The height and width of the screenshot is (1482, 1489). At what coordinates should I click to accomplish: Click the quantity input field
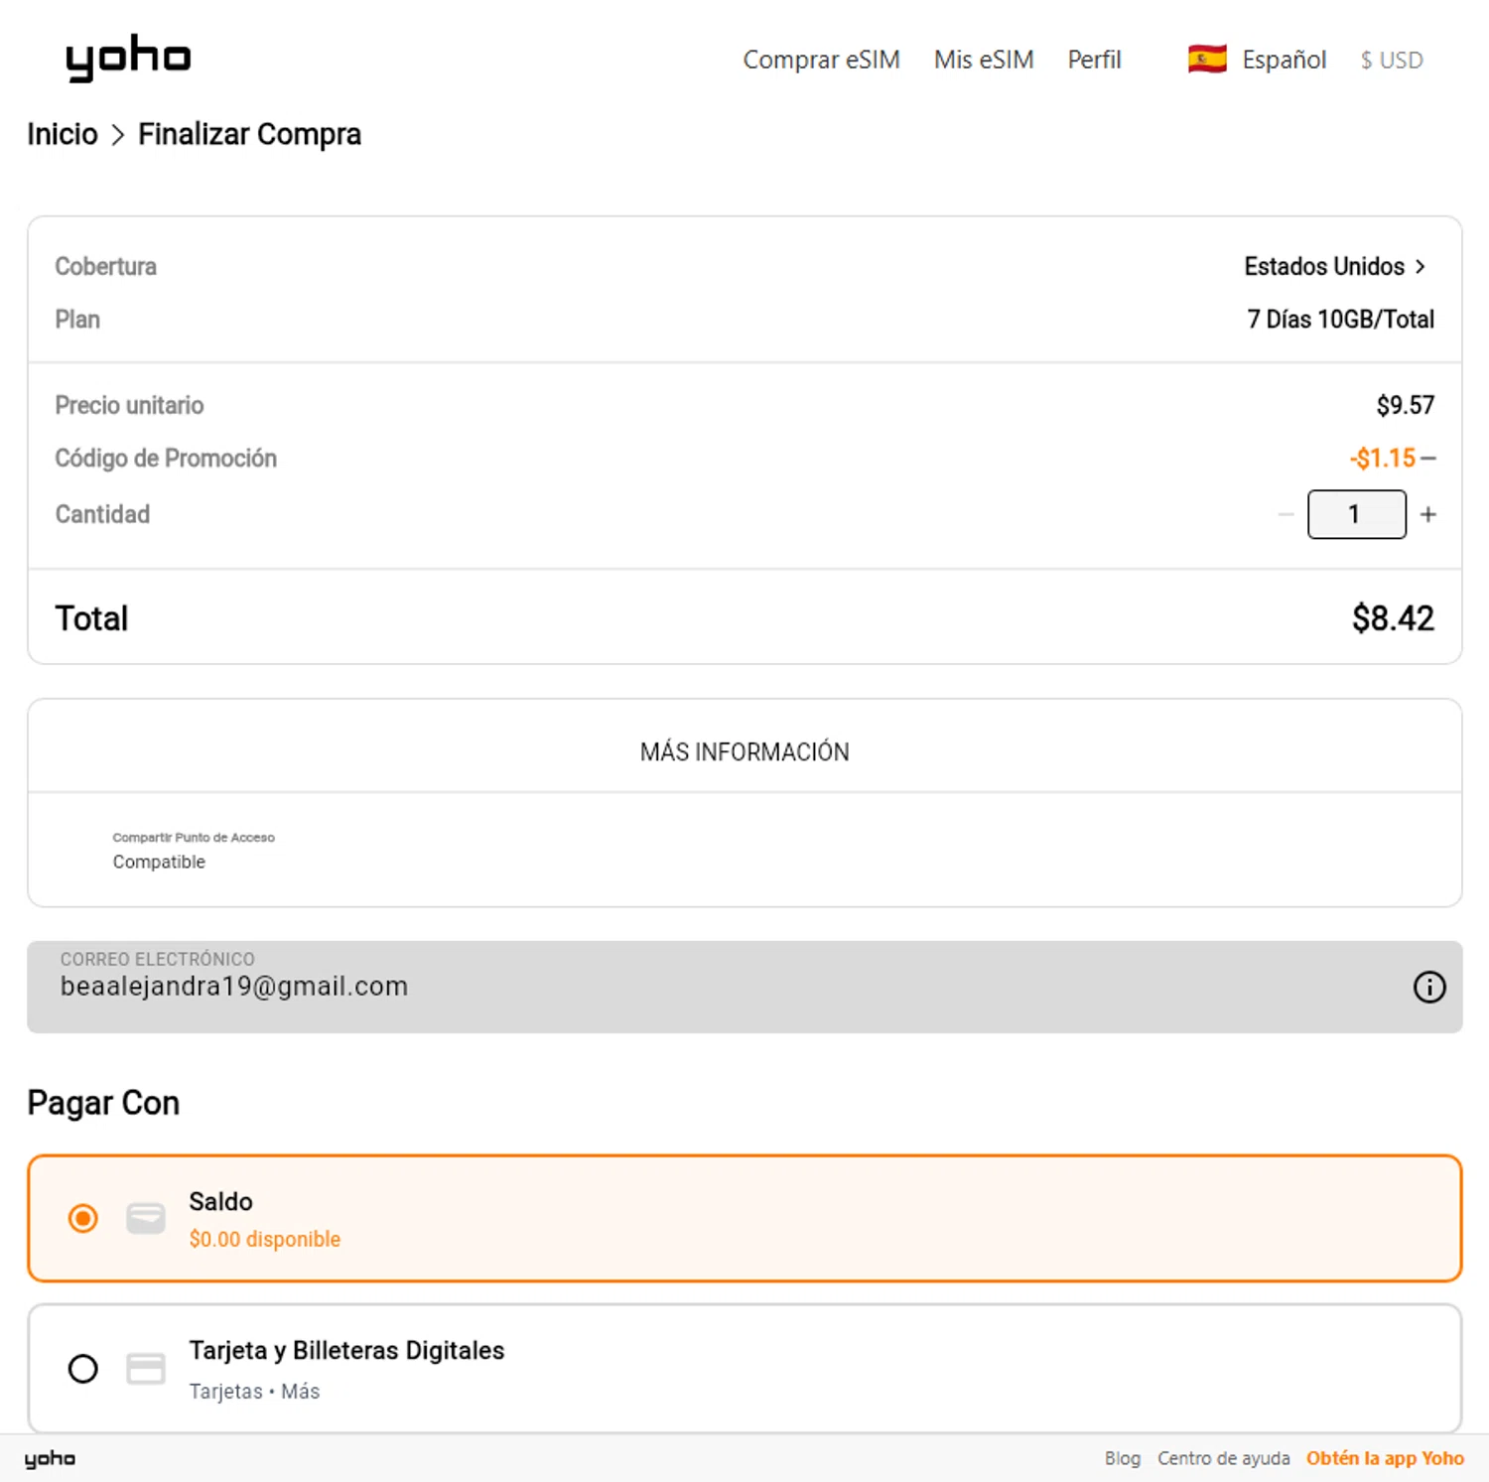click(1356, 514)
